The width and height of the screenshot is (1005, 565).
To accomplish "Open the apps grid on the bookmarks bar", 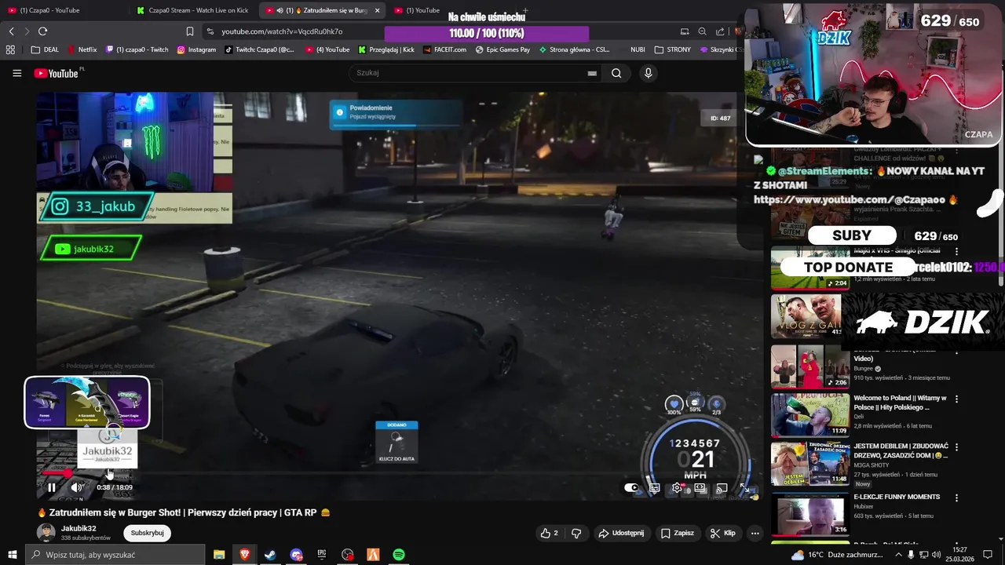I will click(10, 49).
